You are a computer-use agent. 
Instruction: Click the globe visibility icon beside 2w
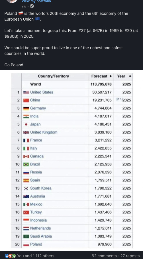point(32,6)
